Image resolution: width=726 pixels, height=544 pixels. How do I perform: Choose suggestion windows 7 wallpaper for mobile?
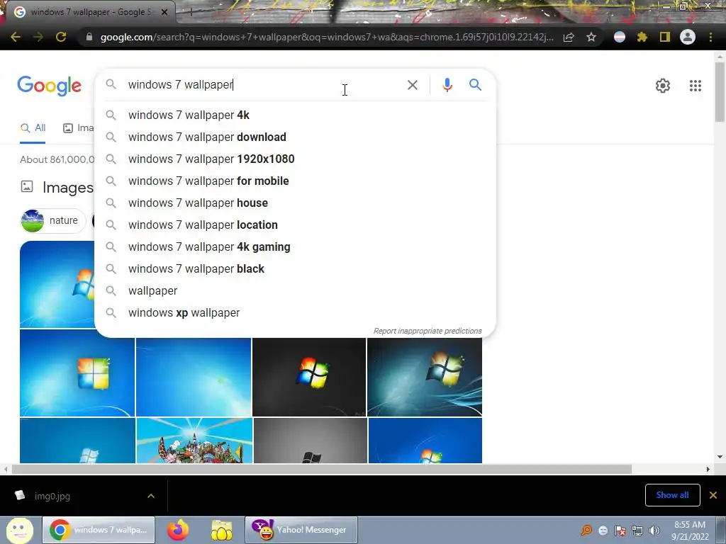[x=295, y=181]
